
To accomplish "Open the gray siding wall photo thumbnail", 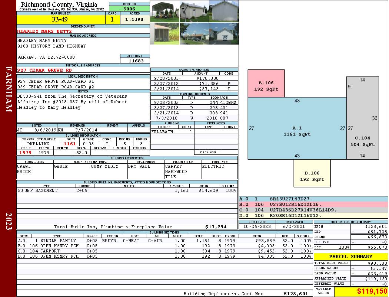I will 224,12.
